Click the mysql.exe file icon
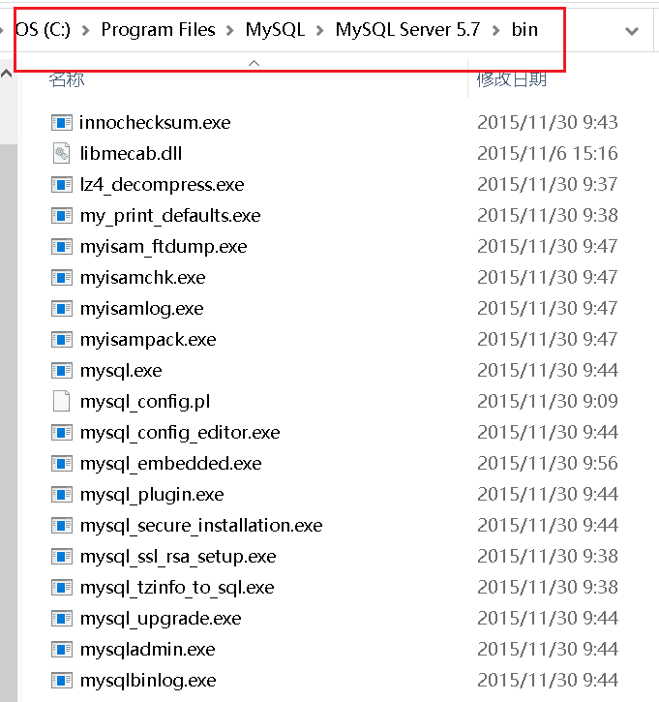 (x=62, y=371)
